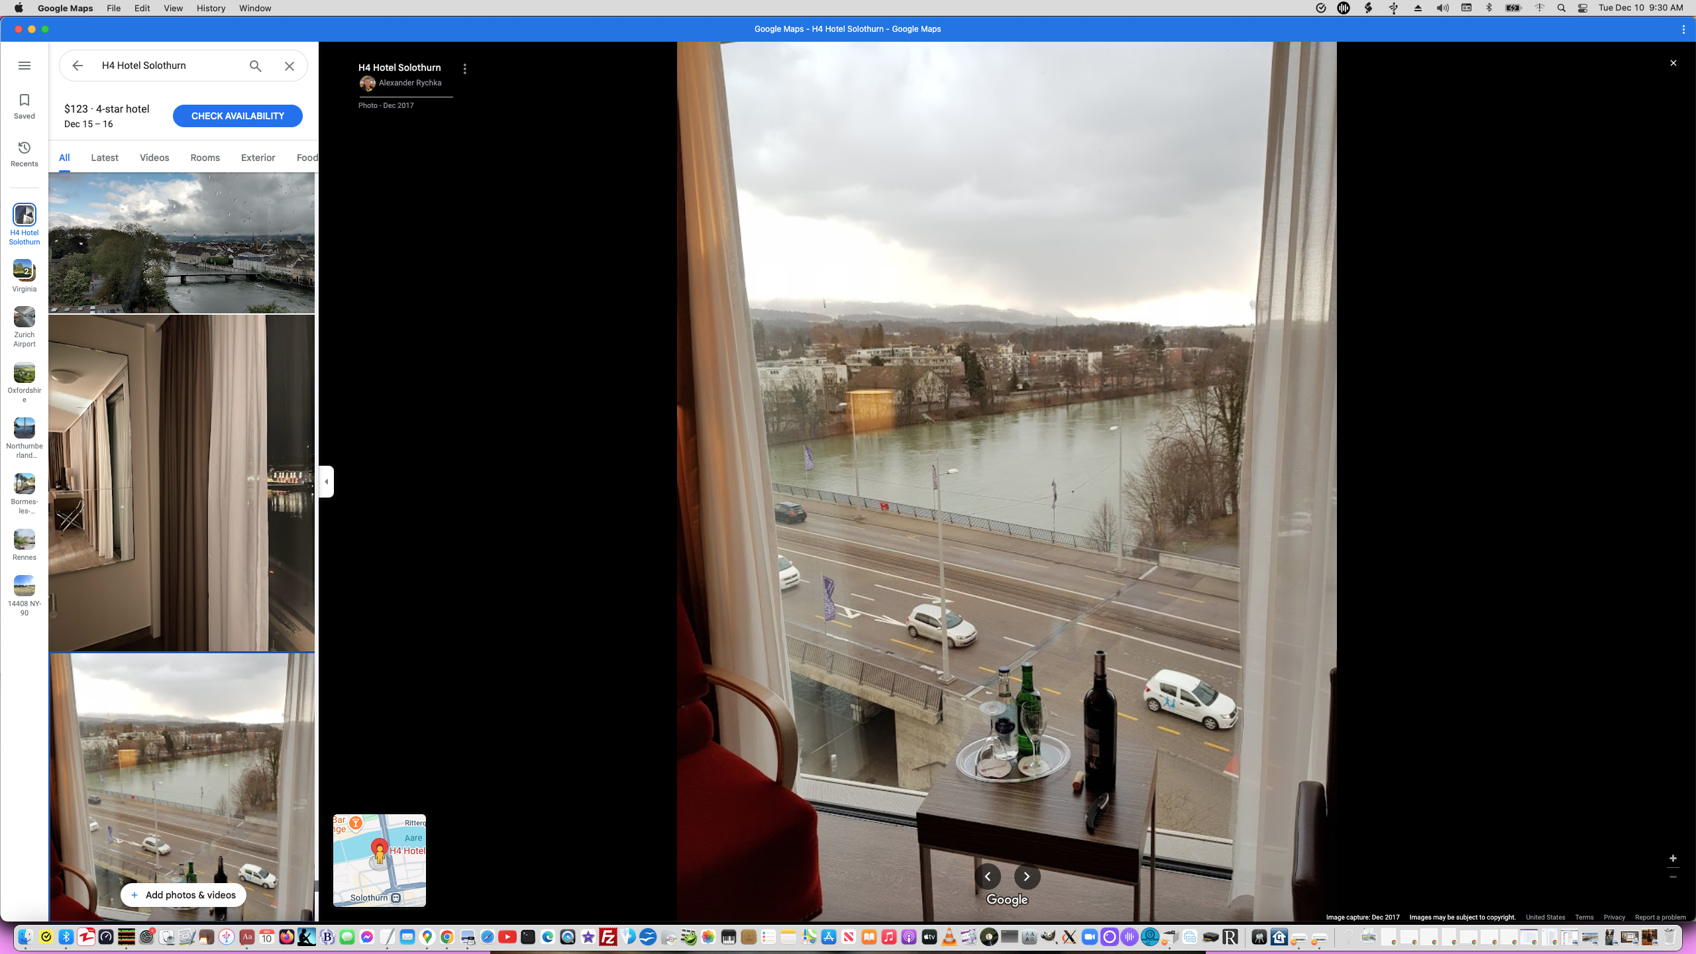Open the Saved places bookmark icon
1696x954 pixels.
[25, 106]
